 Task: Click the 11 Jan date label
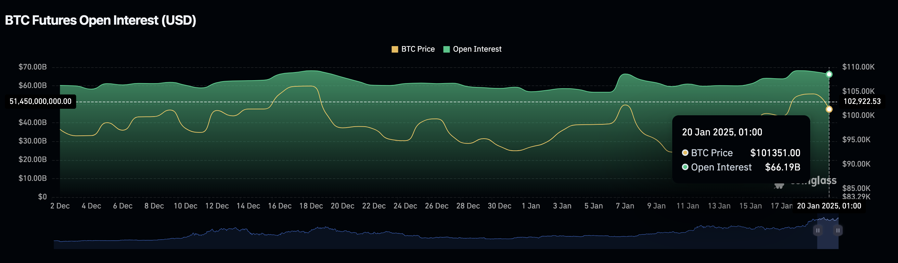coord(687,206)
